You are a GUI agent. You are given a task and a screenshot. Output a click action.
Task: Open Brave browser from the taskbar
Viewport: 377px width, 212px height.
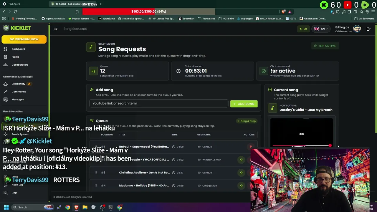(76, 207)
